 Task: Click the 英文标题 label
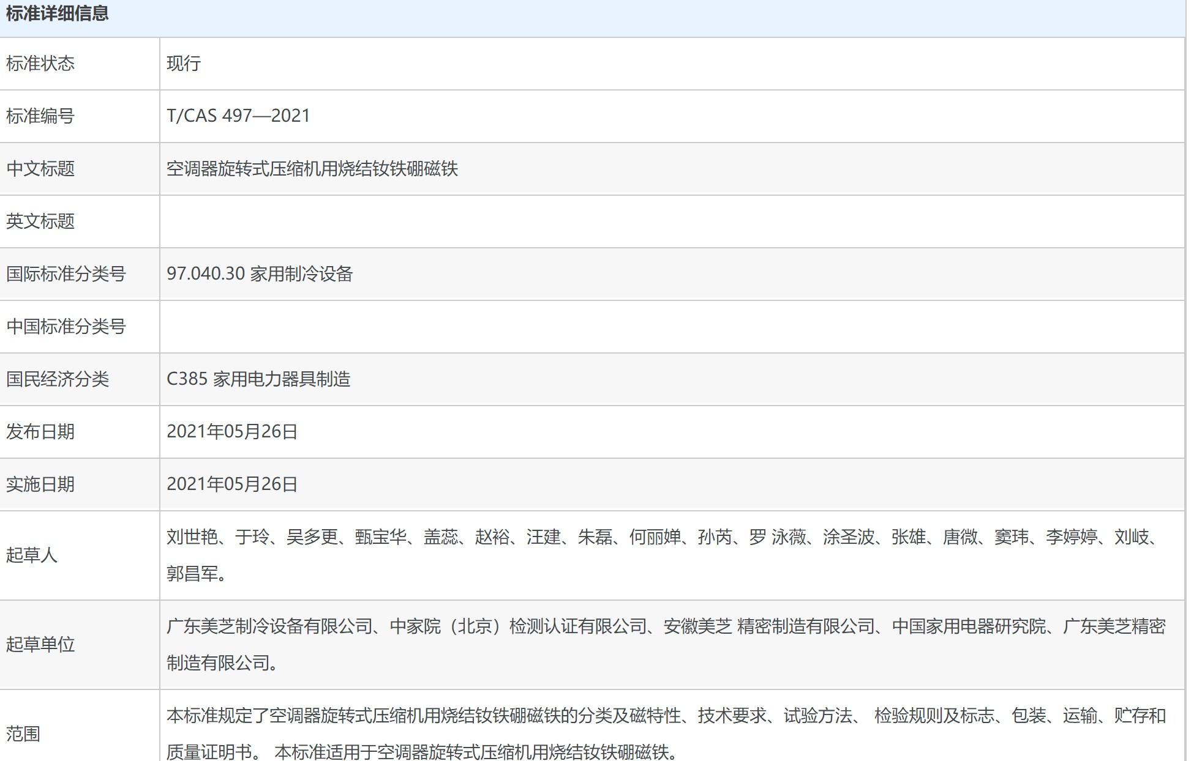[x=40, y=221]
